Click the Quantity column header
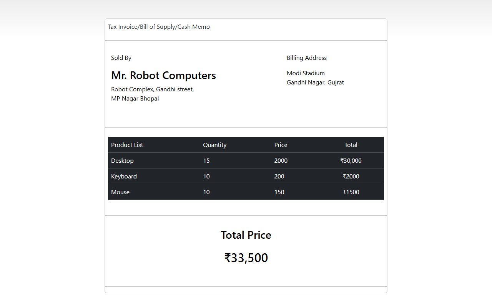The height and width of the screenshot is (307, 492). tap(214, 145)
